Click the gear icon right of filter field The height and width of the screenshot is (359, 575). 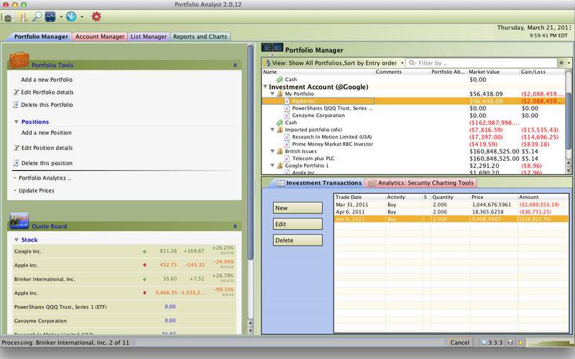coord(561,63)
